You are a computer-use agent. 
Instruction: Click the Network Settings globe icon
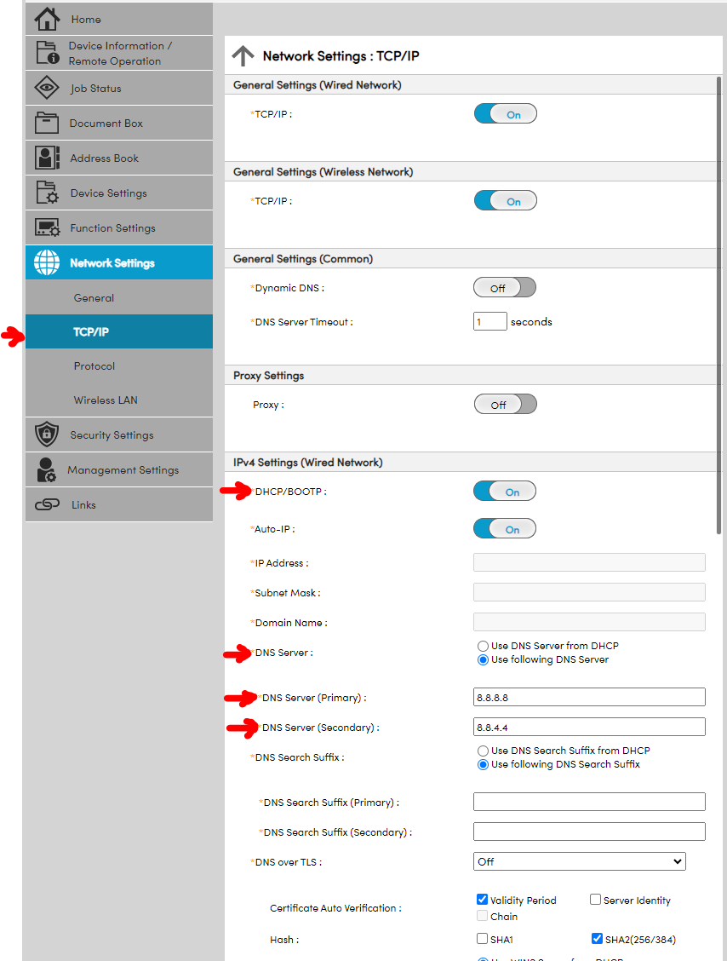click(47, 262)
